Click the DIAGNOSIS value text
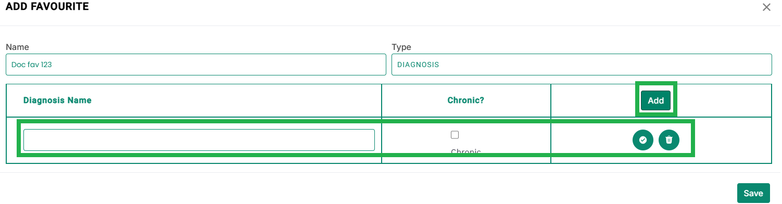 click(418, 65)
